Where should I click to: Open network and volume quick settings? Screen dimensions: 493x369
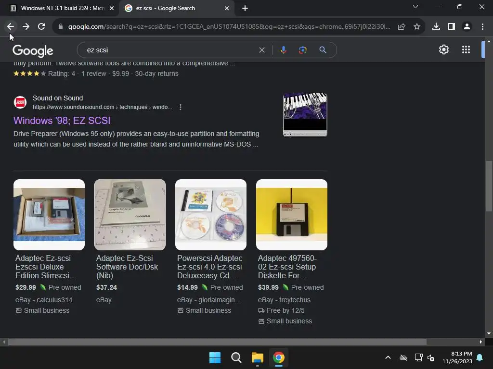[425, 357]
